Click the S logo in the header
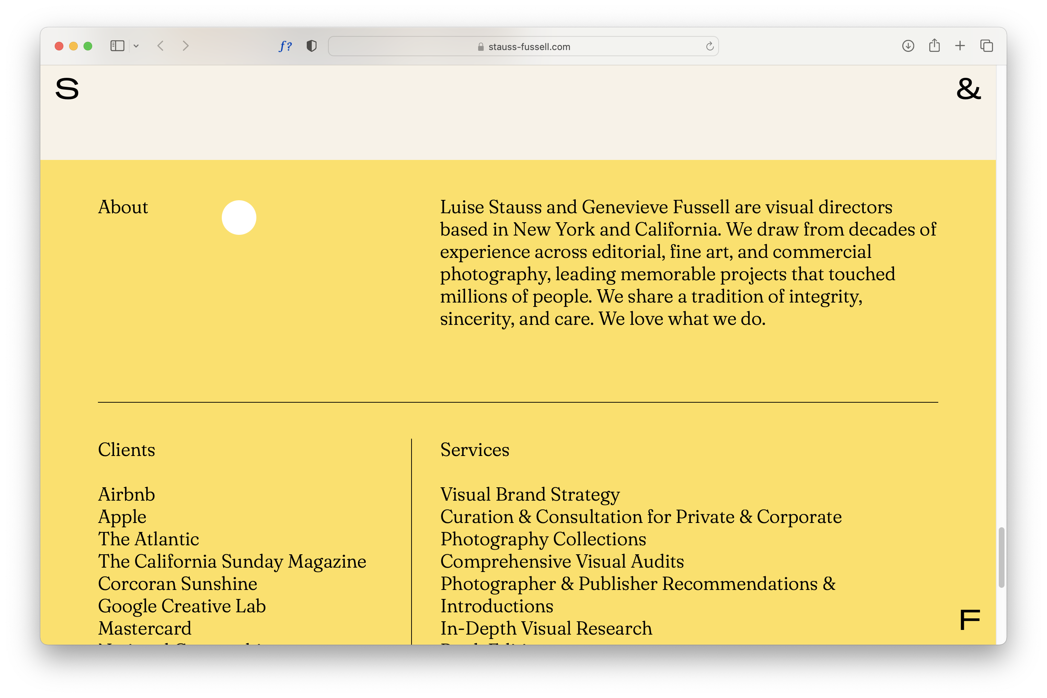This screenshot has height=698, width=1047. click(67, 89)
